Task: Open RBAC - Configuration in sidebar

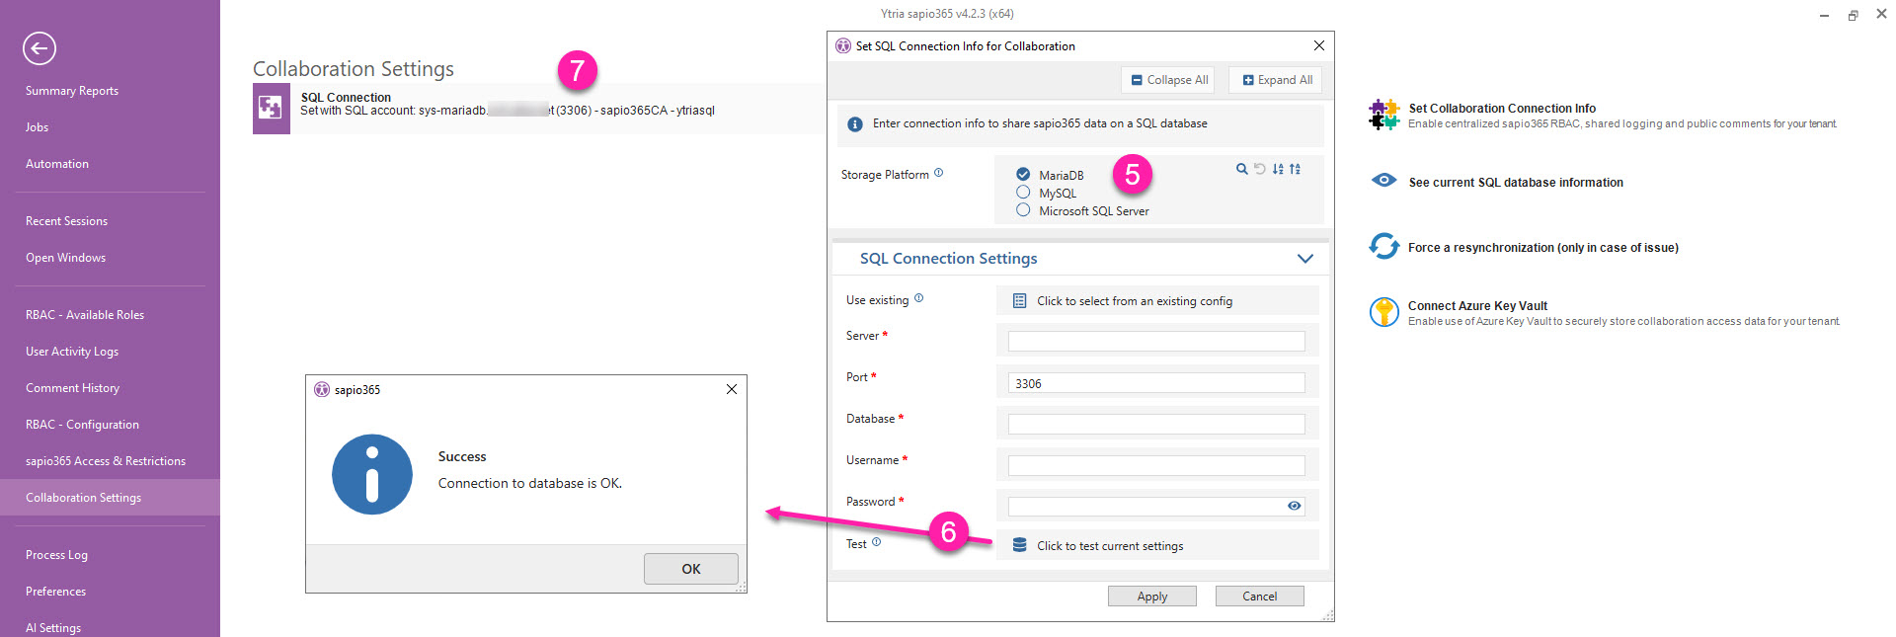Action: point(82,425)
